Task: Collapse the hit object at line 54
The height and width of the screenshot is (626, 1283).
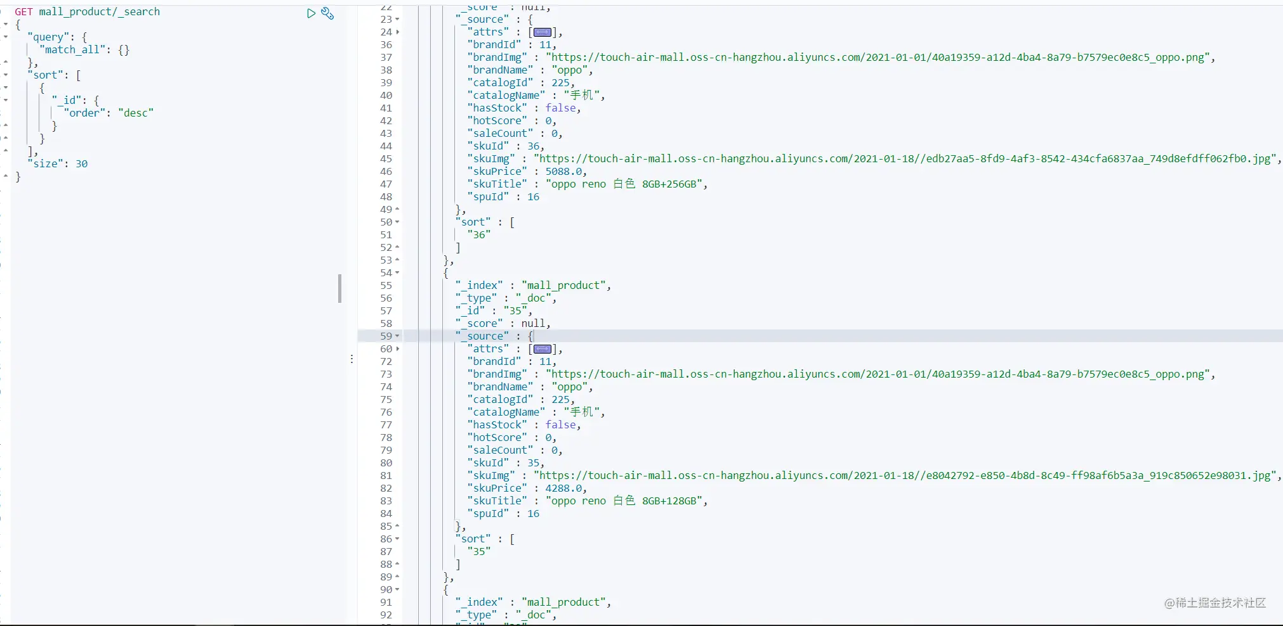Action: (397, 273)
